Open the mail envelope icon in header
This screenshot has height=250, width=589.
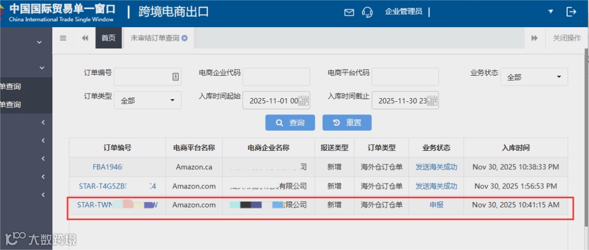pyautogui.click(x=349, y=13)
